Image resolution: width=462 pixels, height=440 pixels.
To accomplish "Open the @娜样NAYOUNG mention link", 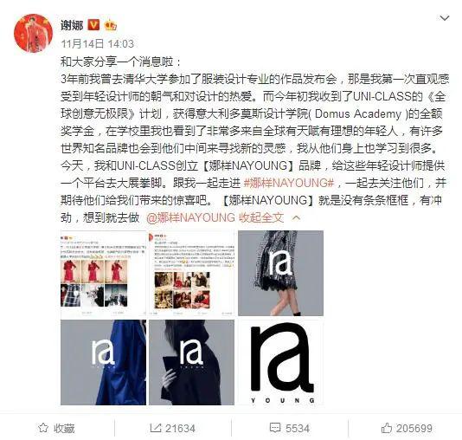I will tap(190, 217).
